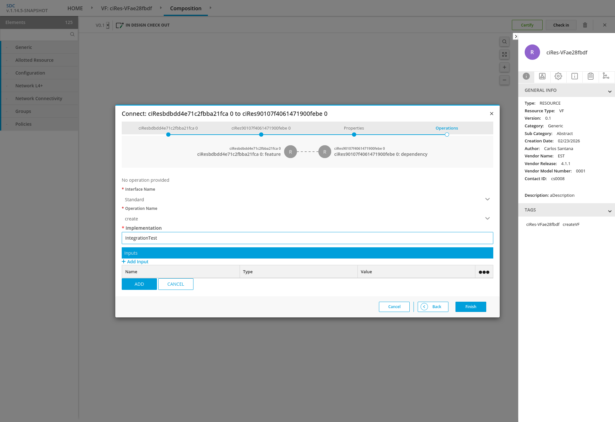Zoom in with the plus icon
615x422 pixels.
504,67
